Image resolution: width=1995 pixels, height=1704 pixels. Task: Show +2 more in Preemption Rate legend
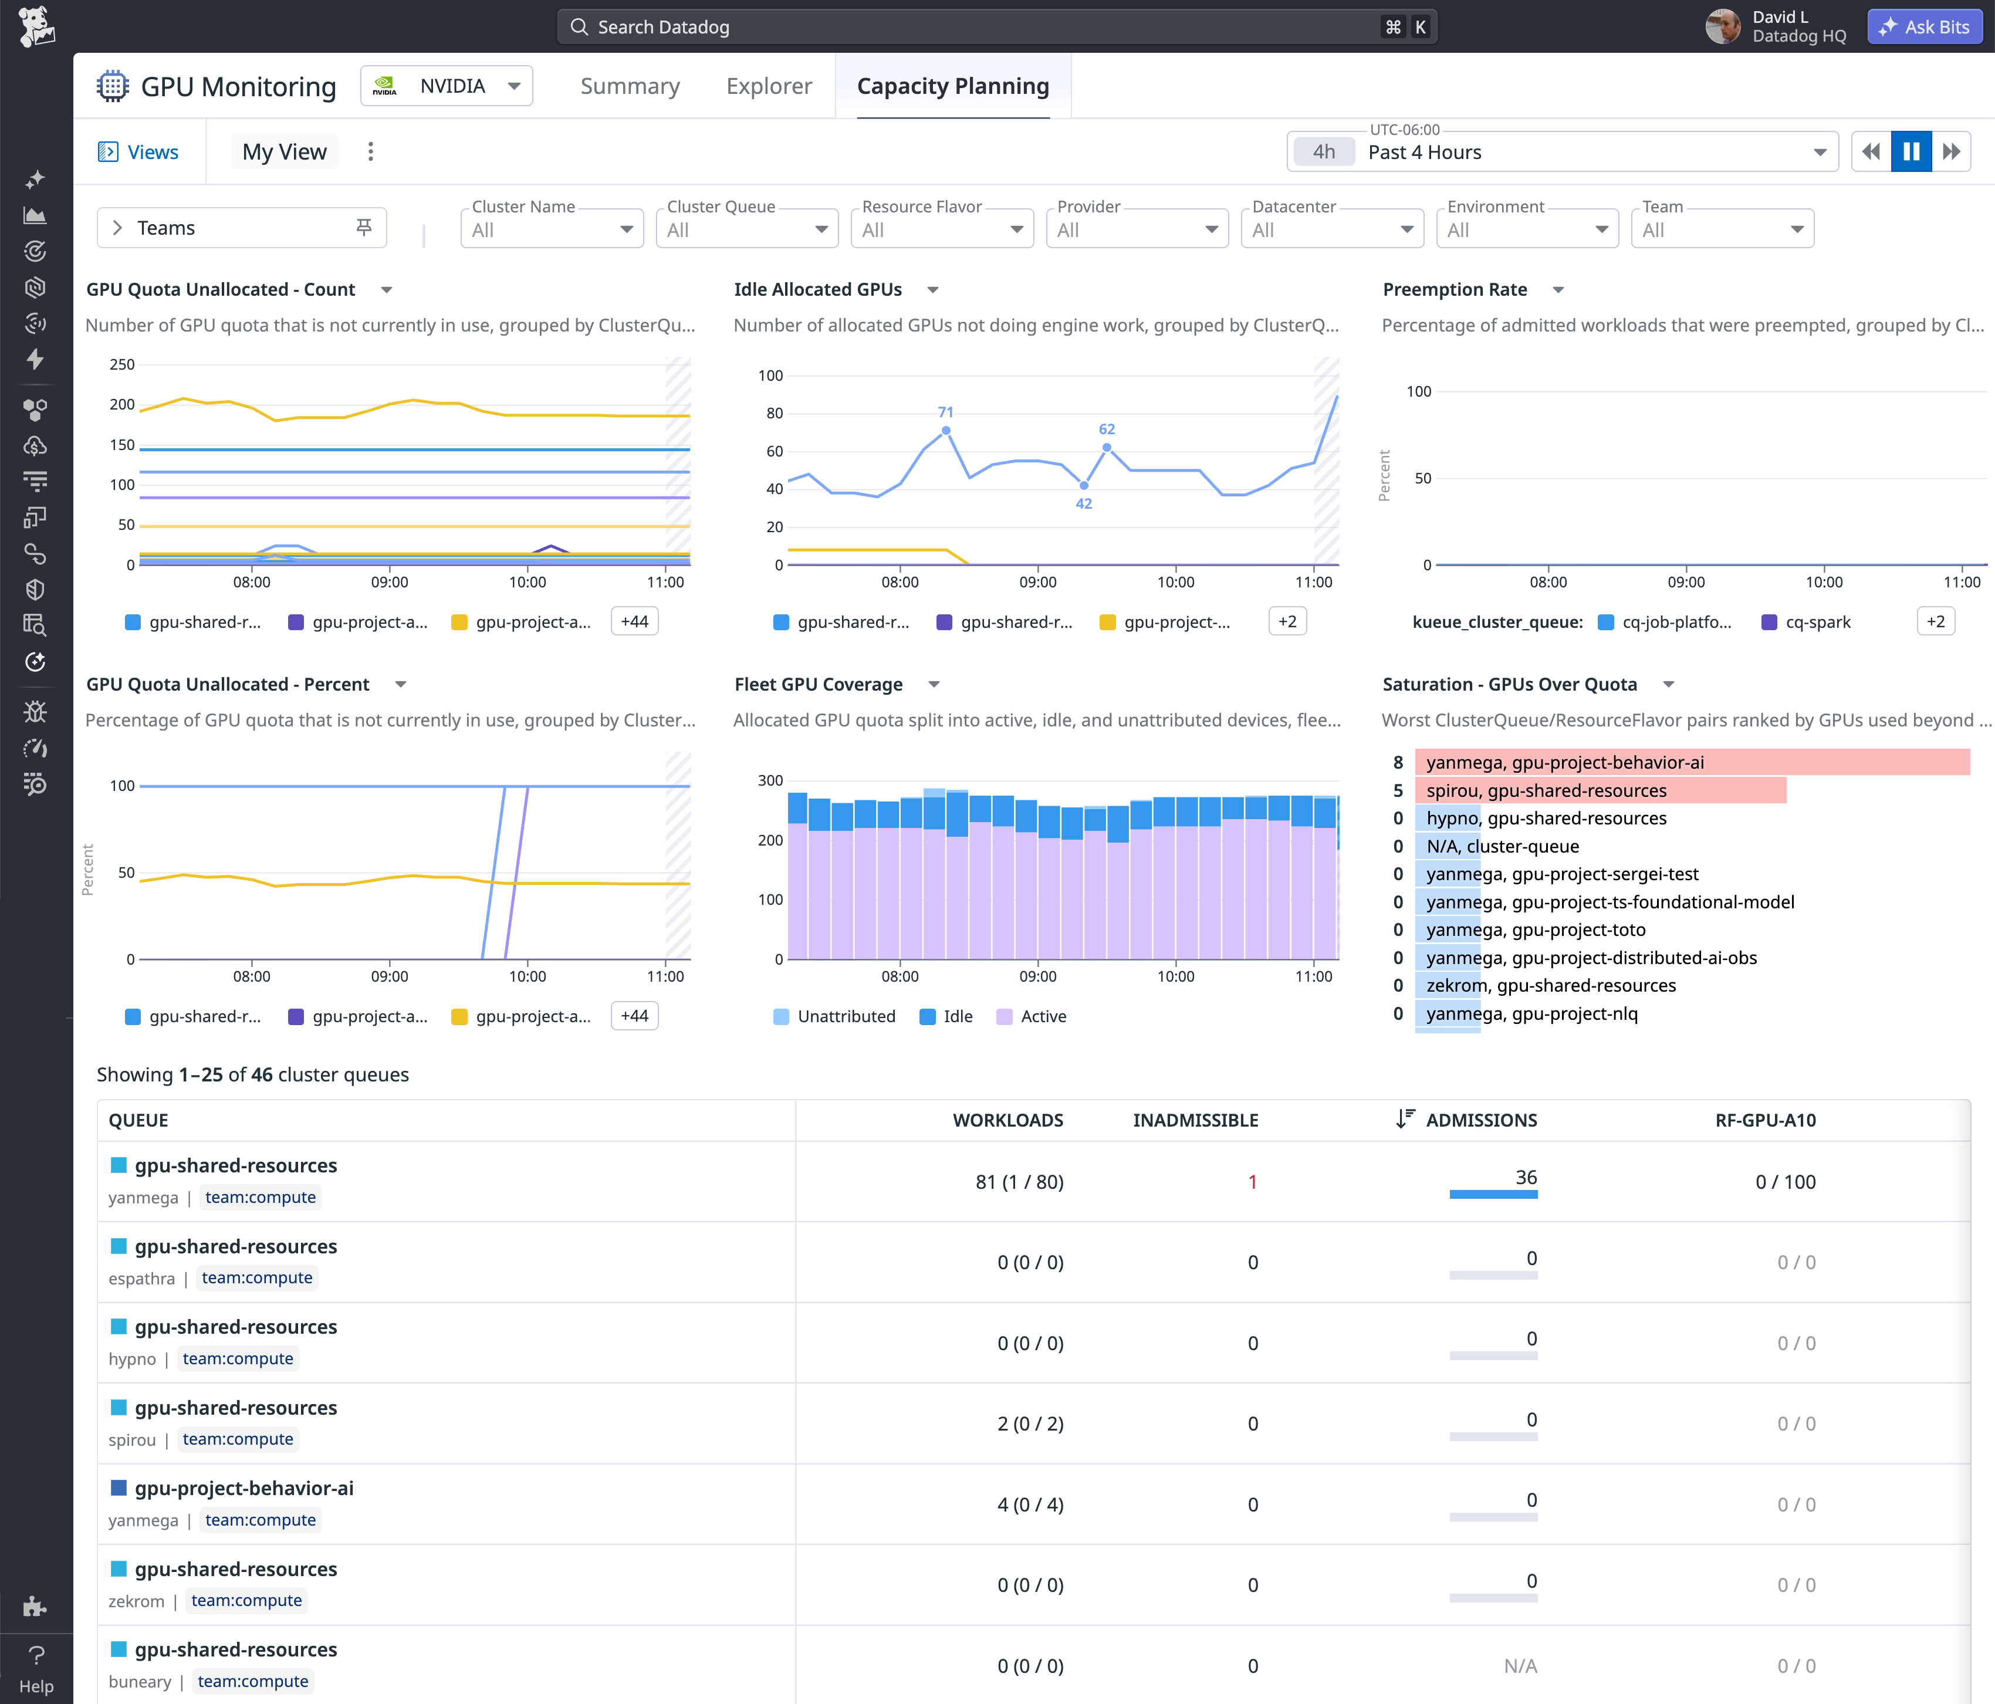point(1935,622)
